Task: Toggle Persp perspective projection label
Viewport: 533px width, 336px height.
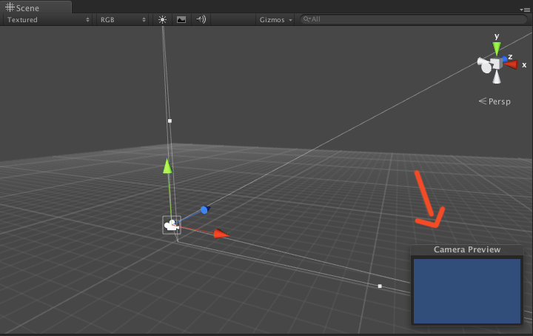Action: point(495,101)
